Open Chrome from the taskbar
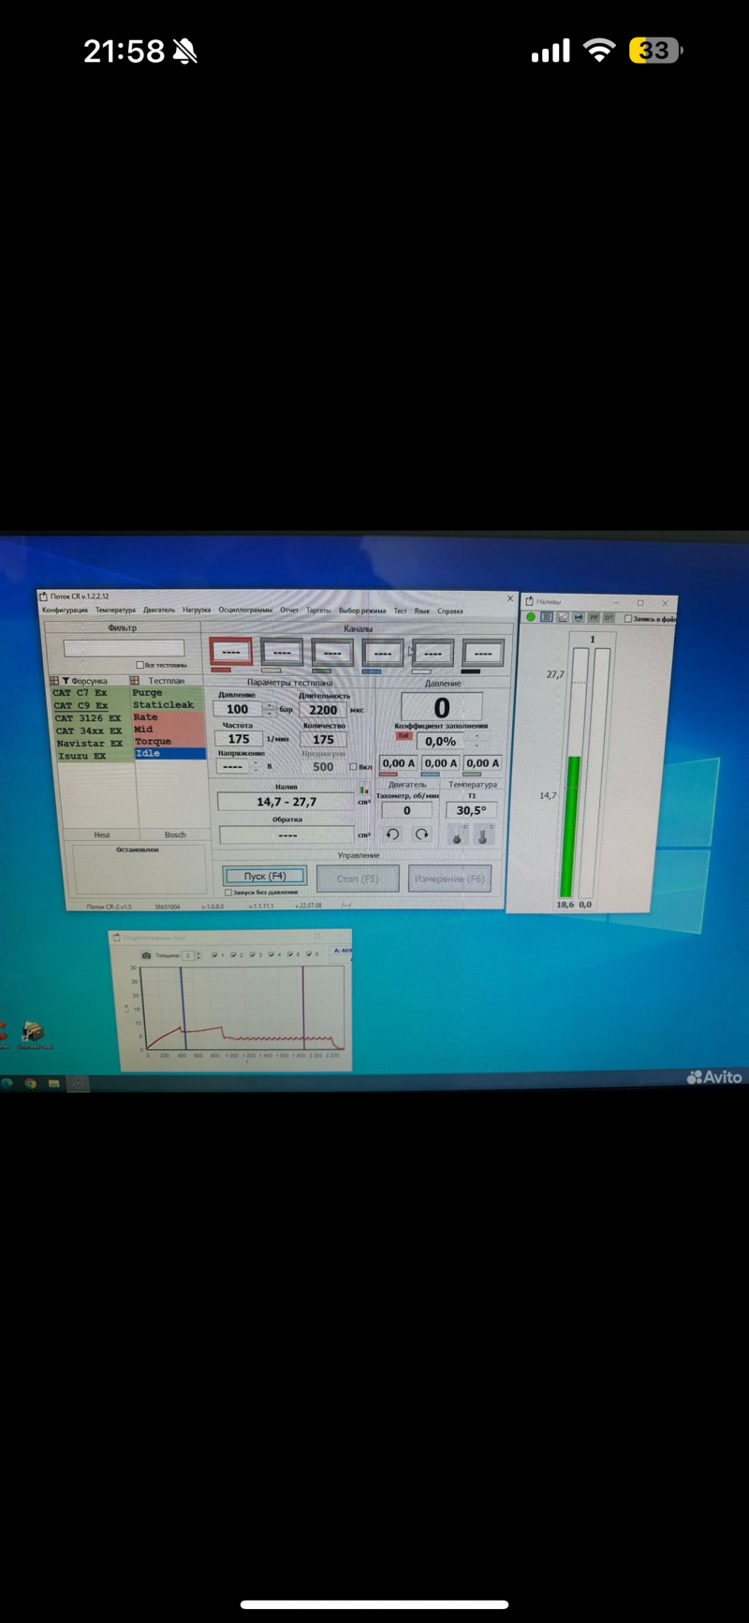749x1623 pixels. [x=31, y=1083]
